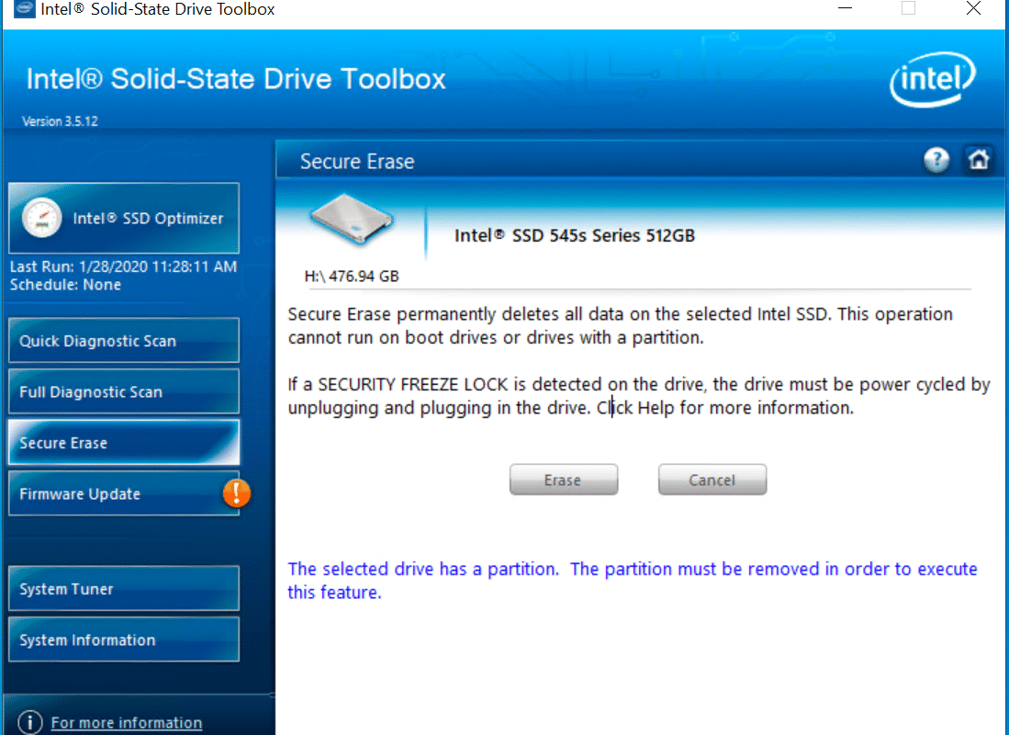Open Intel SSD Optimizer
Screen dimensions: 1009x735
point(124,218)
